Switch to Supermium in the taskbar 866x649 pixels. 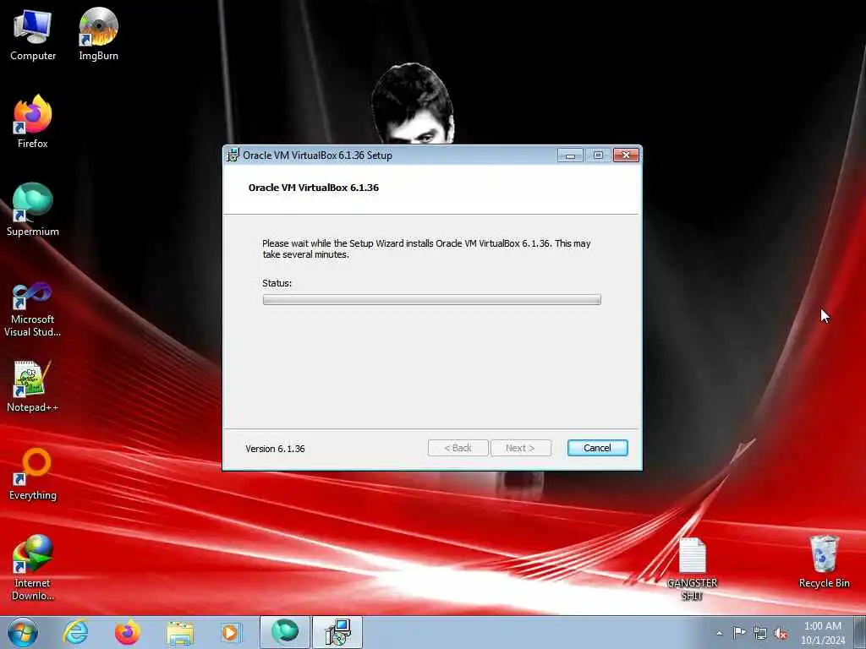click(284, 632)
